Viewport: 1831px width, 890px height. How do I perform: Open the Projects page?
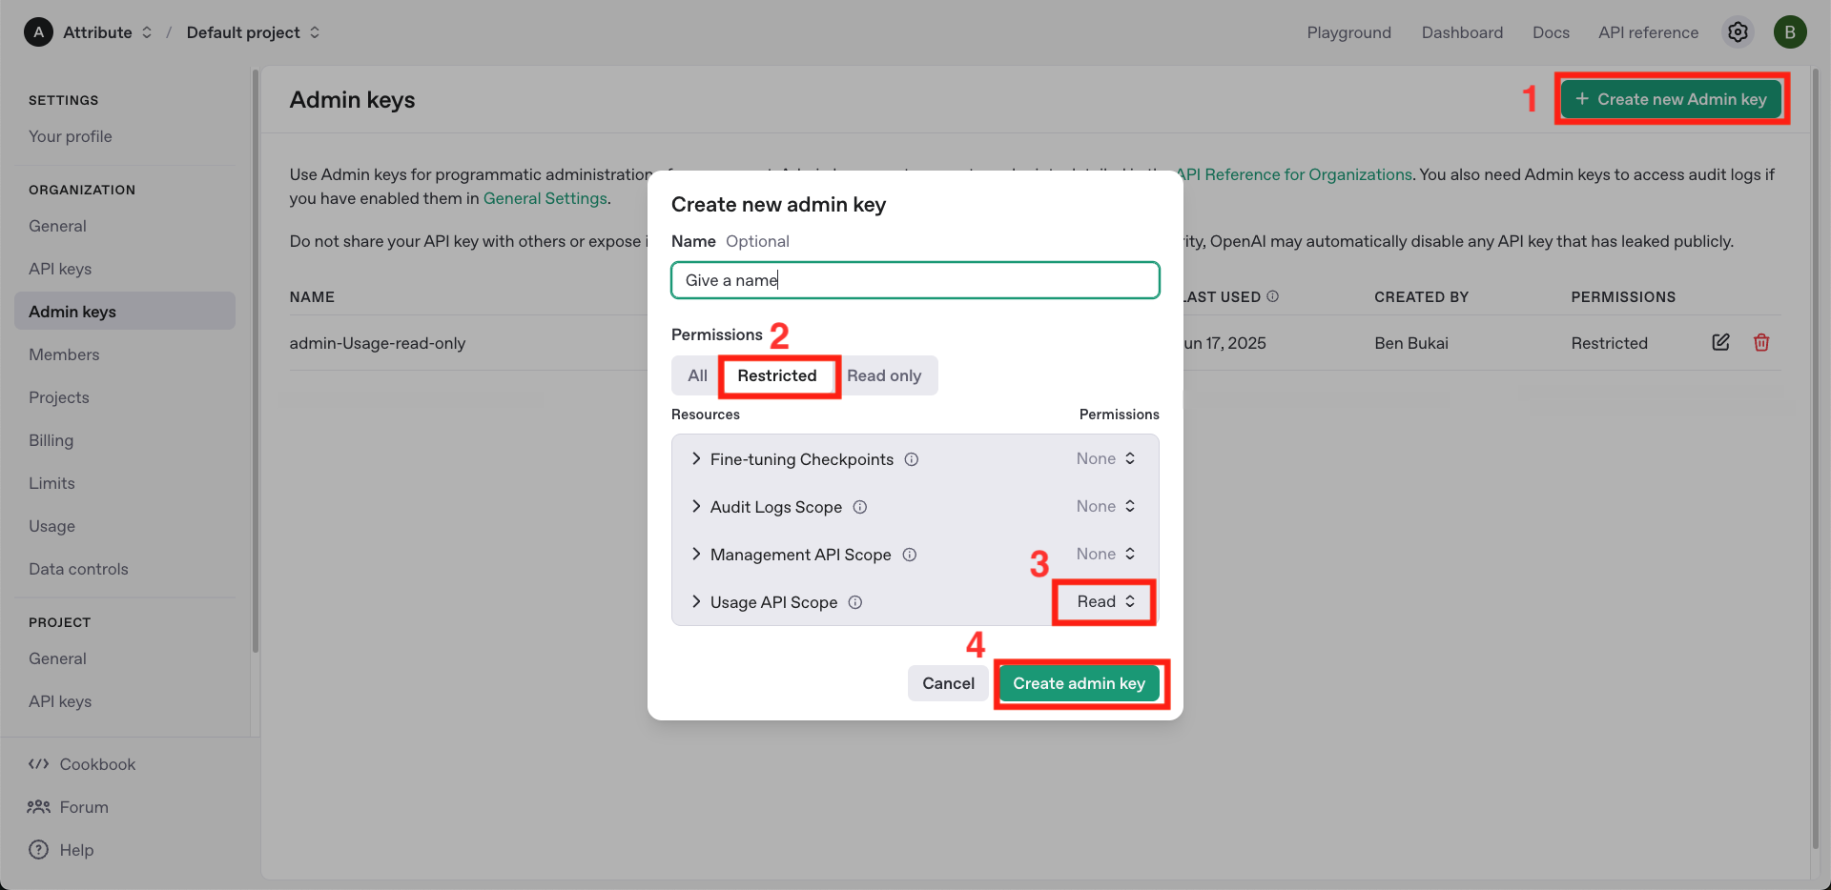[x=59, y=397]
